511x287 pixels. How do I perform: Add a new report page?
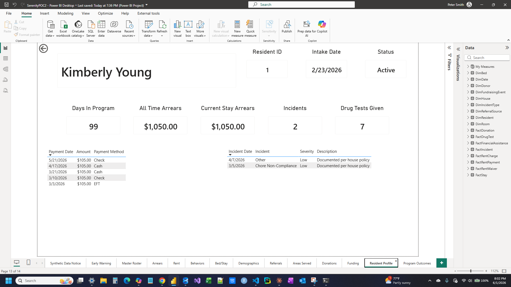(442, 263)
